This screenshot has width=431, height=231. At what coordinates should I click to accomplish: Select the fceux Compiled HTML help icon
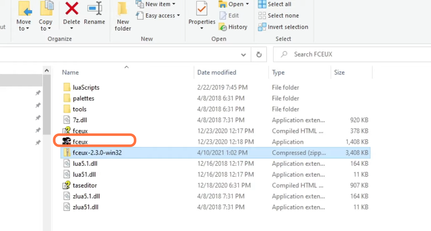(67, 131)
